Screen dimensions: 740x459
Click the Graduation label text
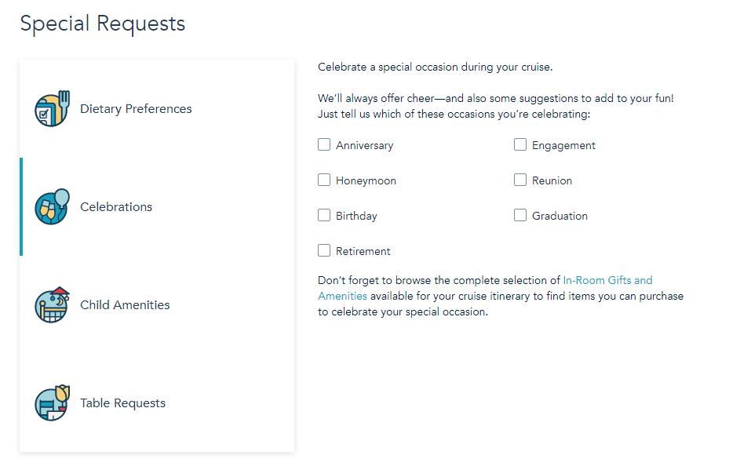560,216
